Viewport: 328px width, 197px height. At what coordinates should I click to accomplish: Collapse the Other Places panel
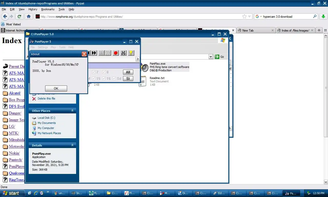tap(72, 111)
